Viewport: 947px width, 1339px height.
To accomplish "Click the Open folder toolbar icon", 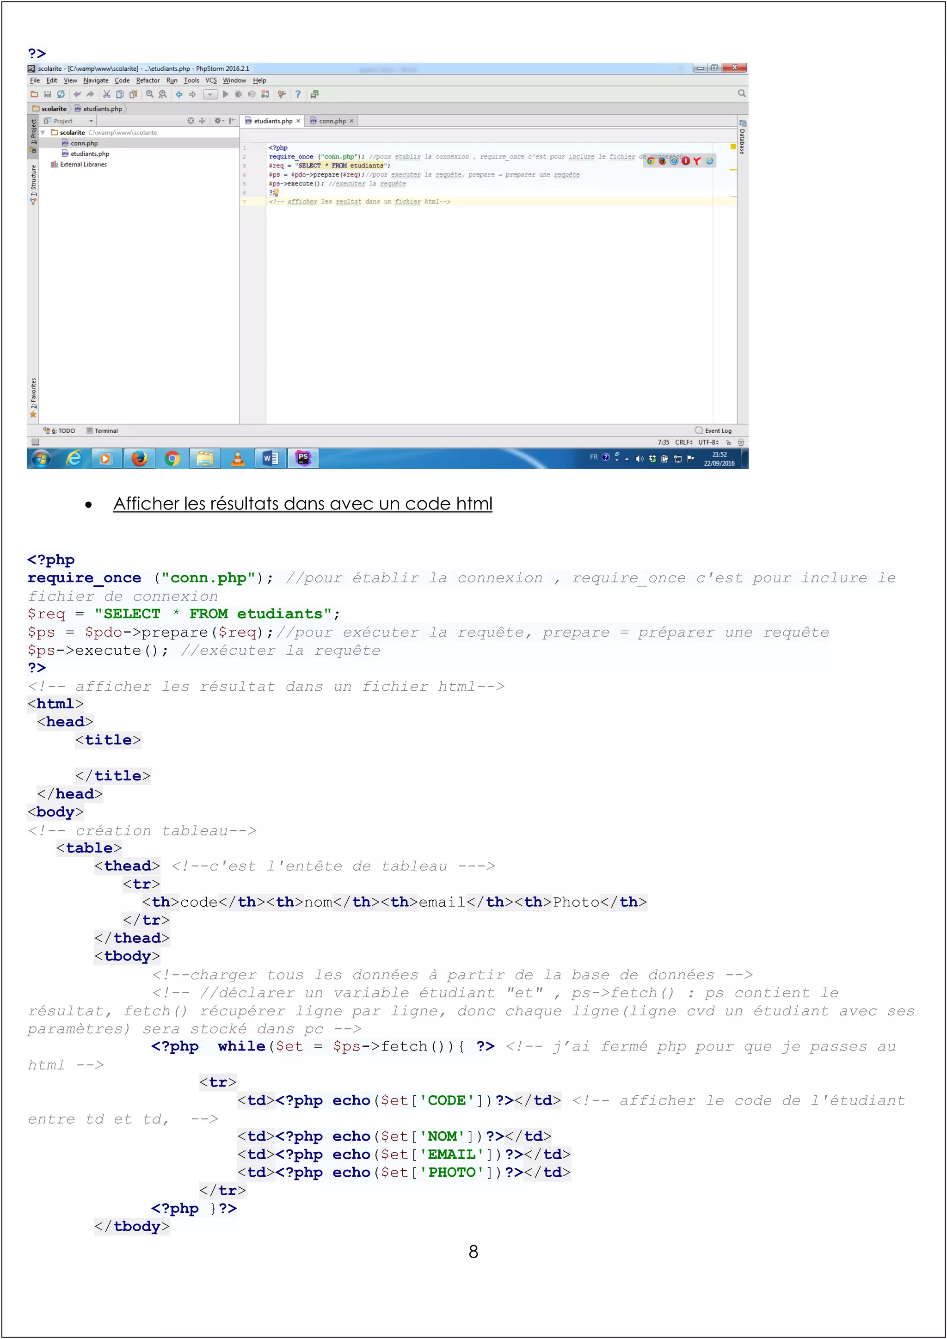I will coord(34,94).
